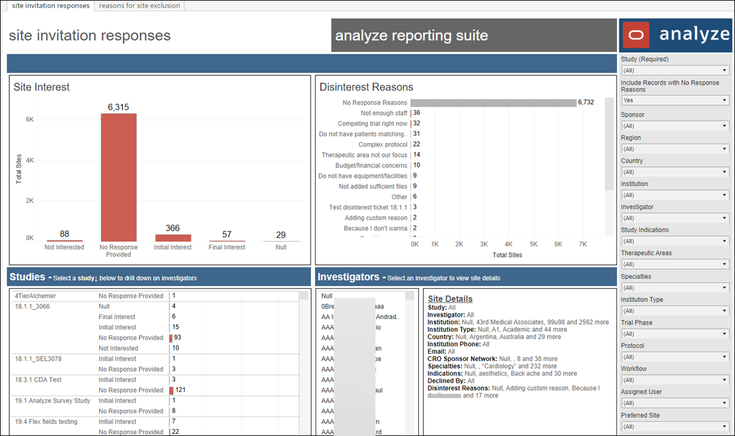Open the Country filter dropdown

coord(675,172)
